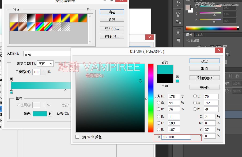Select the Lab b radio button
This screenshot has width=242, height=157.
pyautogui.click(x=195, y=109)
